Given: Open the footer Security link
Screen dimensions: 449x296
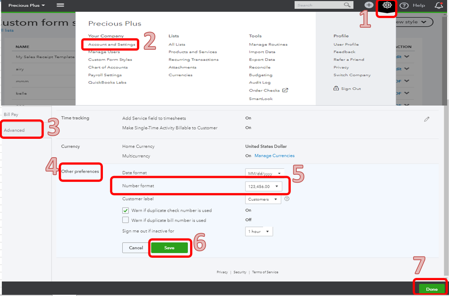Looking at the screenshot, I should pyautogui.click(x=240, y=272).
